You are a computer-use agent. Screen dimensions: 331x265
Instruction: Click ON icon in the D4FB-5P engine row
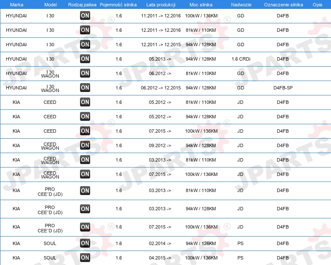click(85, 88)
